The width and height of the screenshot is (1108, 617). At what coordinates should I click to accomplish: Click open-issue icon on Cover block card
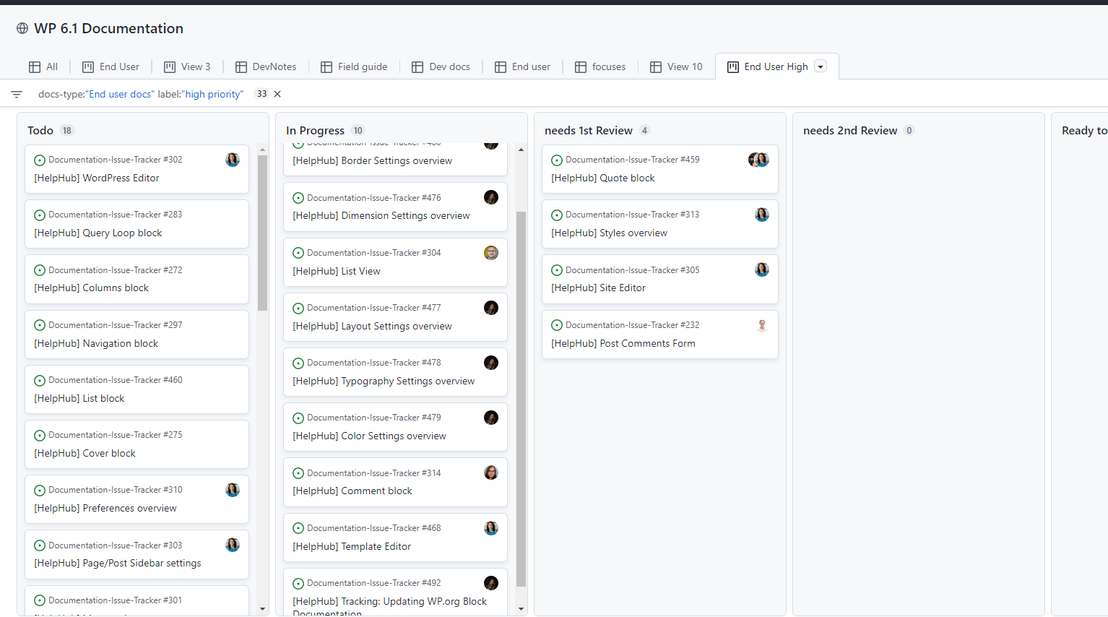coord(40,436)
